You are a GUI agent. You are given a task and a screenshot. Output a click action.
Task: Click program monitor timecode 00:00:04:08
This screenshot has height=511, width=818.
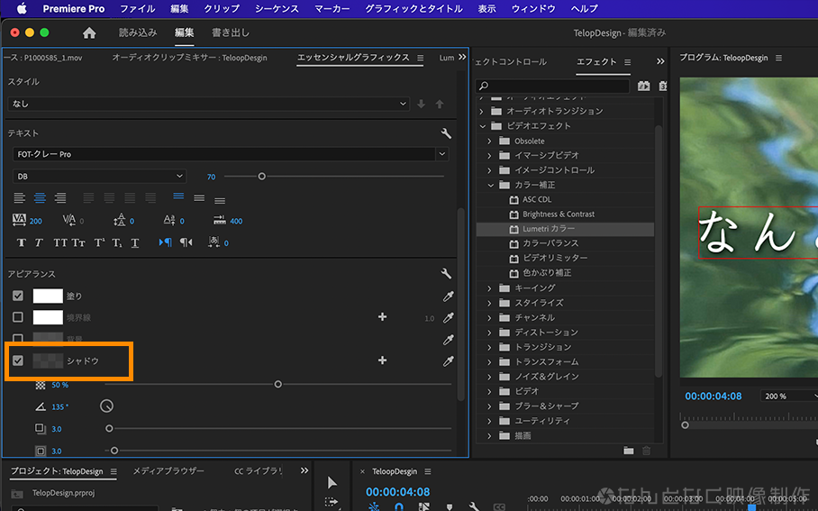tap(713, 397)
